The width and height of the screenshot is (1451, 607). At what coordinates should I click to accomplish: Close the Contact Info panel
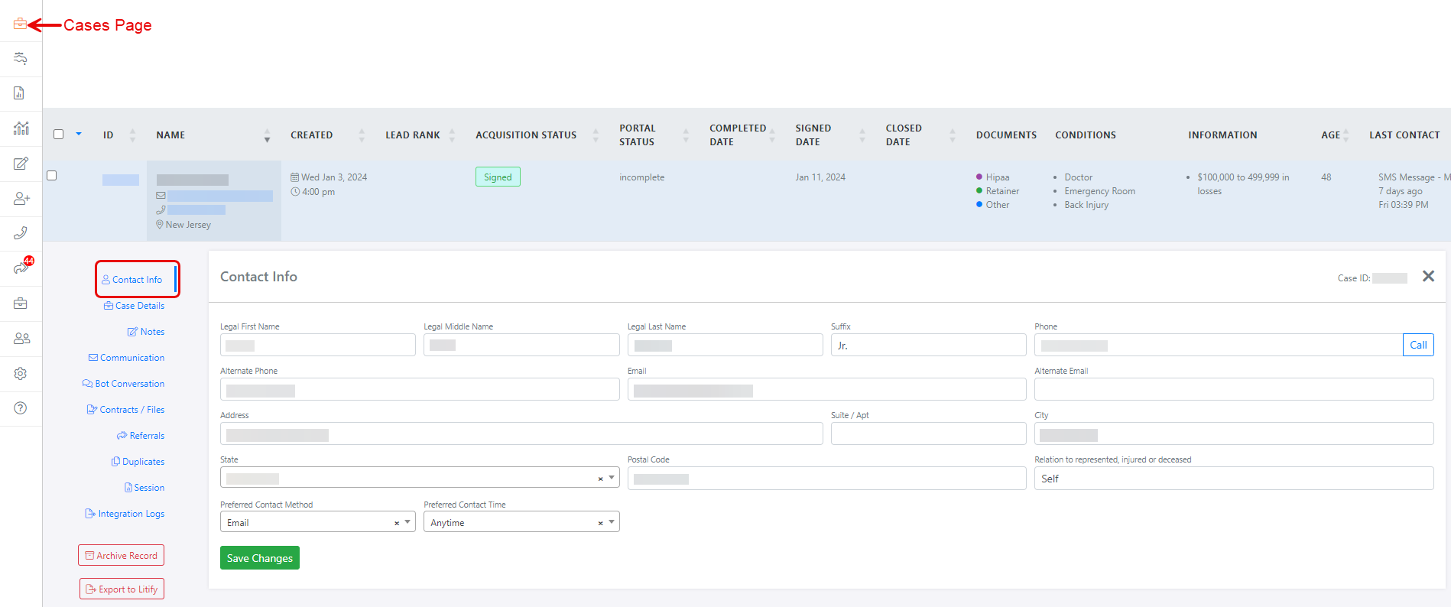click(1427, 277)
